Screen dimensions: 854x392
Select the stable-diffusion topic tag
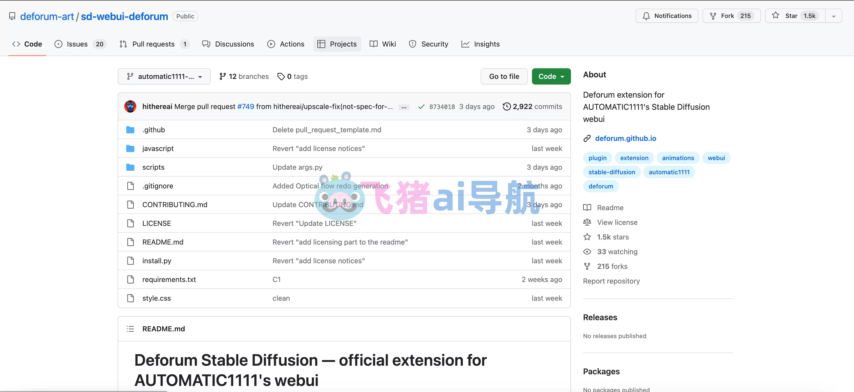[x=612, y=172]
